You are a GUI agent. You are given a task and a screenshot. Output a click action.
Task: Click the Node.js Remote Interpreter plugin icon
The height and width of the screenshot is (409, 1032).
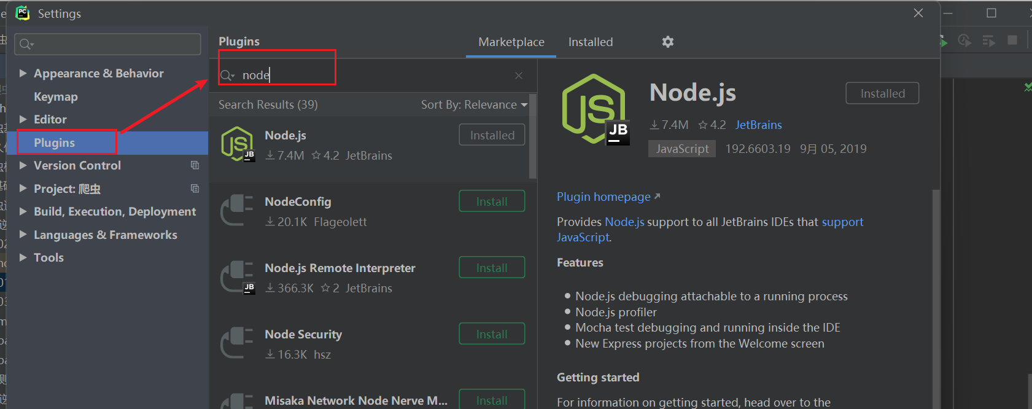click(238, 277)
